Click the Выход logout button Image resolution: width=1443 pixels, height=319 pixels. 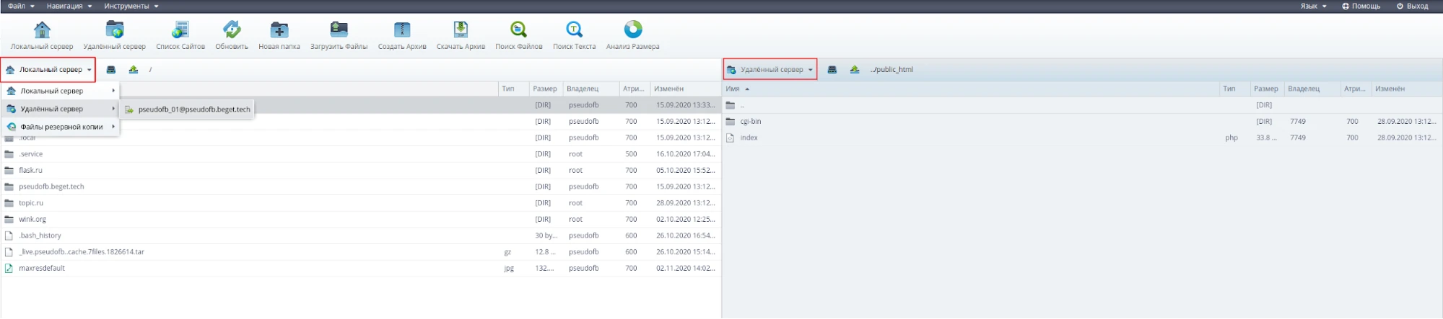pos(1412,6)
